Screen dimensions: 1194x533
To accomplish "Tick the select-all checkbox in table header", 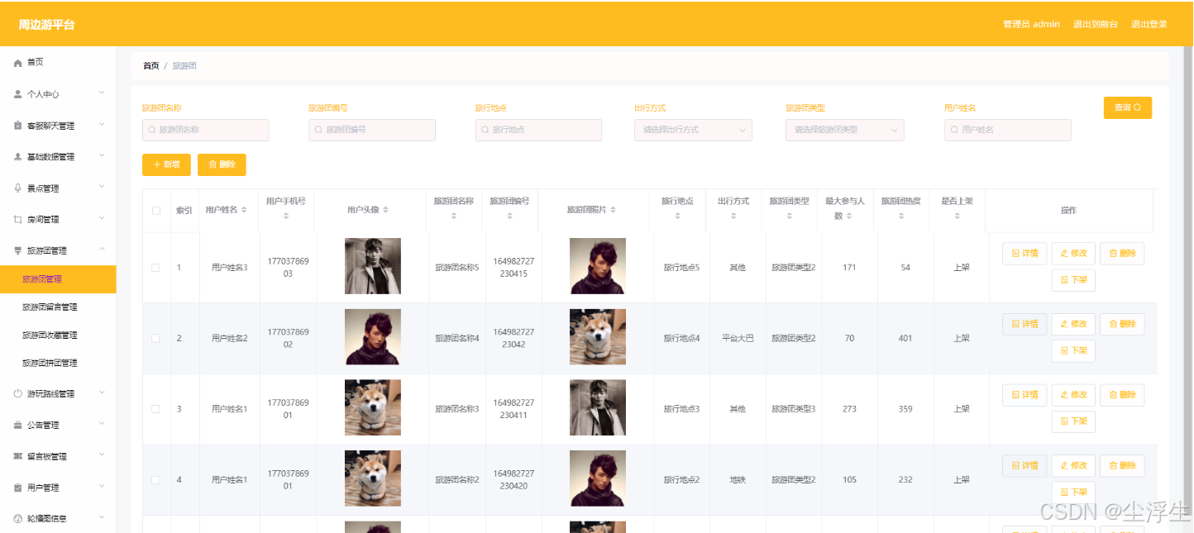I will click(156, 211).
